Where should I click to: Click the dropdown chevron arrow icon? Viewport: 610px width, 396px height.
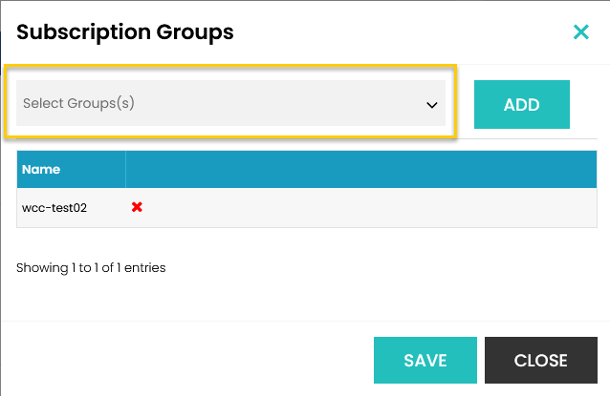click(x=431, y=105)
